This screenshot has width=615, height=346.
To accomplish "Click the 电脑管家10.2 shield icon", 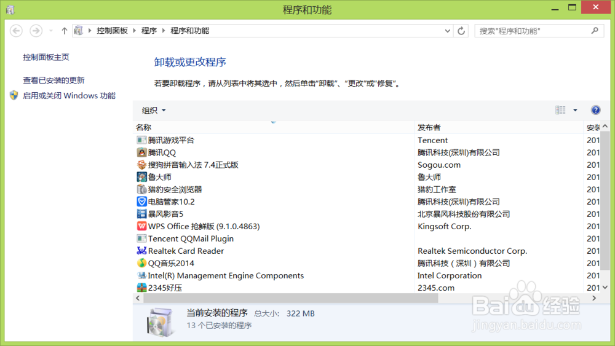I will pos(141,202).
